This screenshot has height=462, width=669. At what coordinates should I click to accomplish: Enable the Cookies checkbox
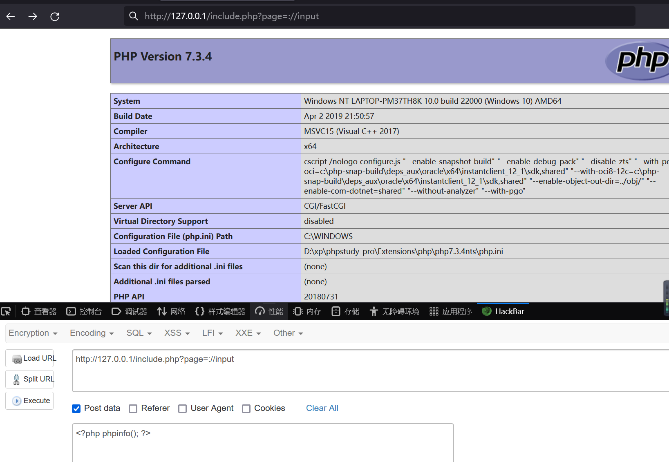(x=246, y=408)
